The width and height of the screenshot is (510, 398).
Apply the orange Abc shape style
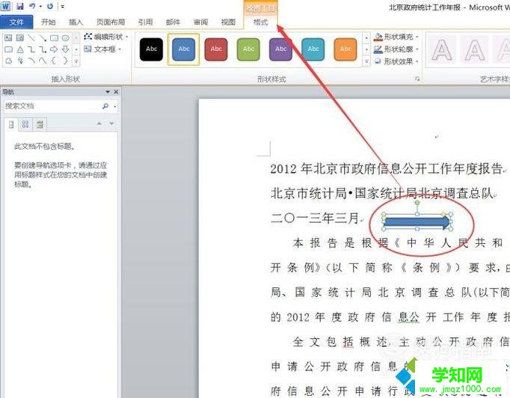(345, 49)
